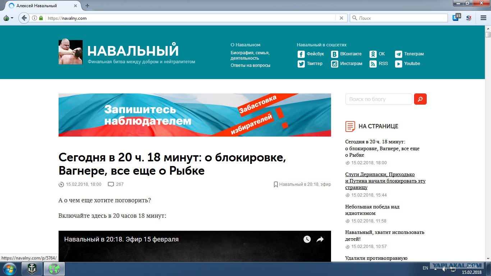Open the Instagram icon link
The width and height of the screenshot is (491, 276).
335,64
